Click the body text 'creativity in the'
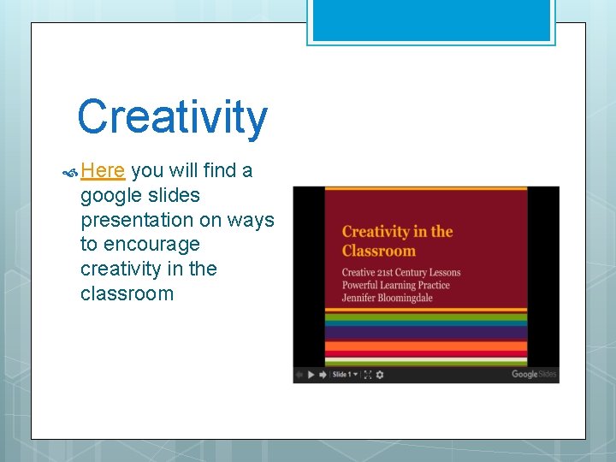 coord(149,269)
